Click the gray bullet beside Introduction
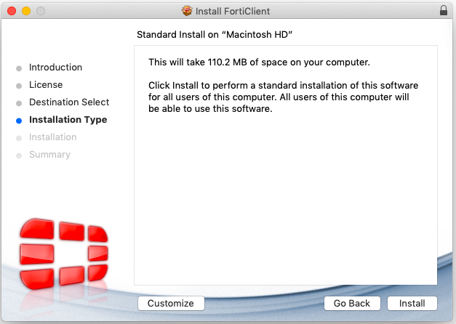 19,68
